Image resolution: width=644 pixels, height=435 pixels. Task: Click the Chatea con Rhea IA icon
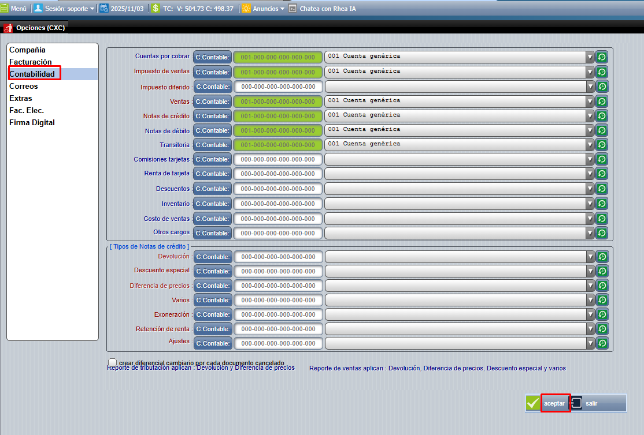(x=294, y=8)
